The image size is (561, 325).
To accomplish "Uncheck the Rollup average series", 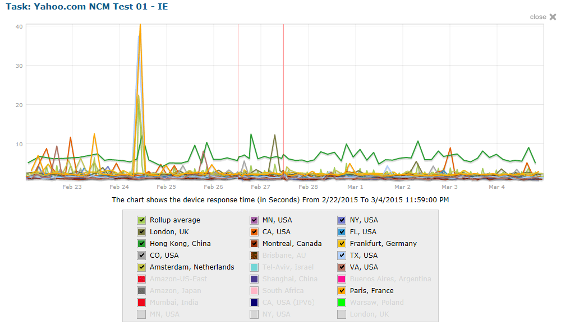I will pyautogui.click(x=141, y=220).
